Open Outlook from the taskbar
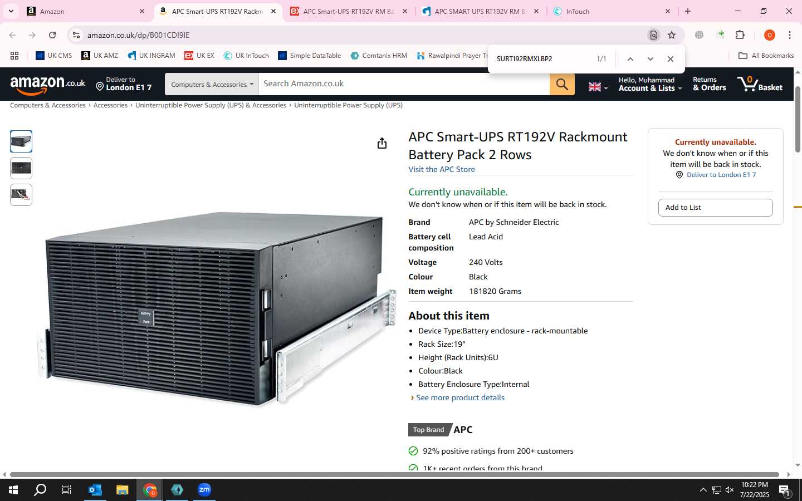Viewport: 802px width, 501px height. tap(95, 490)
